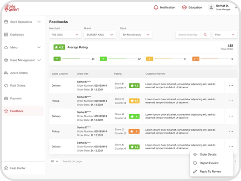Image resolution: width=241 pixels, height=181 pixels.
Task: Click the bkla gelsin logo
Action: pos(12,8)
